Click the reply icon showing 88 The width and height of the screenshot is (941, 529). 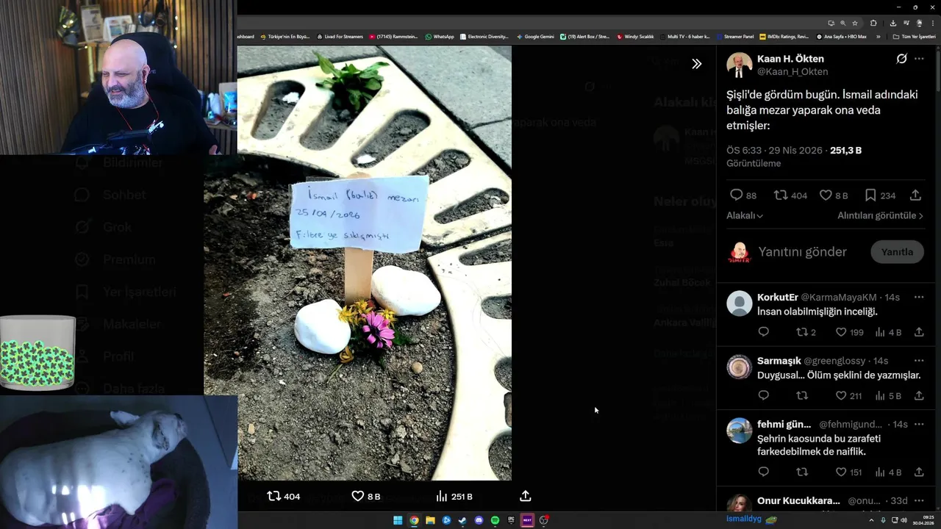pos(736,195)
